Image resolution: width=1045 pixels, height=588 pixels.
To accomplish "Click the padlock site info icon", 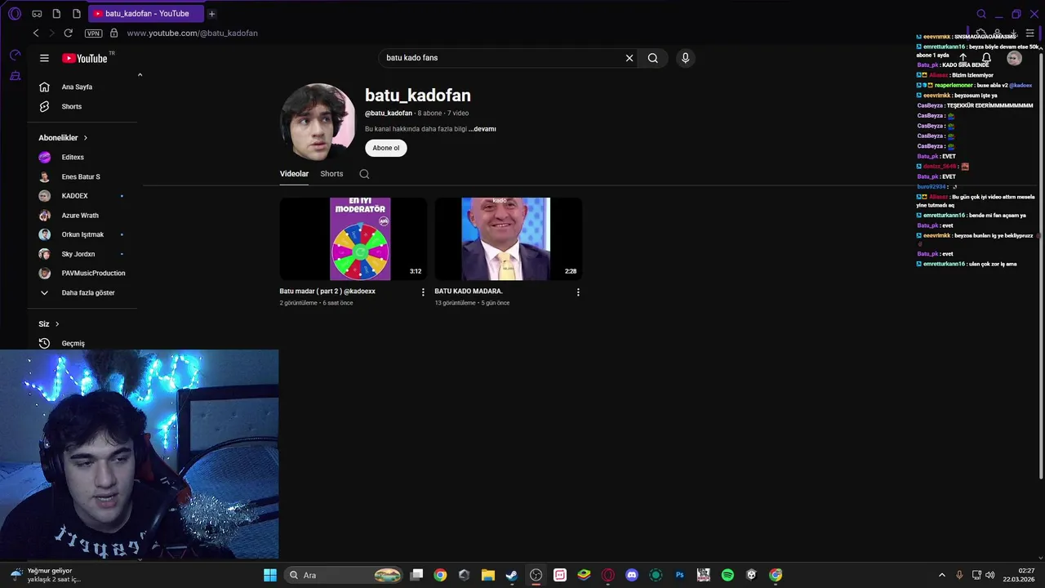I will 113,33.
